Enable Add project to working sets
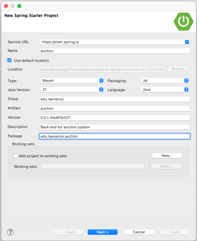 16,156
